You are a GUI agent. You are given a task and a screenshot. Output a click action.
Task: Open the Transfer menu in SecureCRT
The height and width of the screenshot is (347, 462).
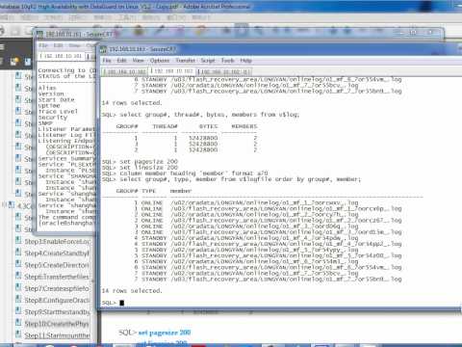(x=185, y=61)
